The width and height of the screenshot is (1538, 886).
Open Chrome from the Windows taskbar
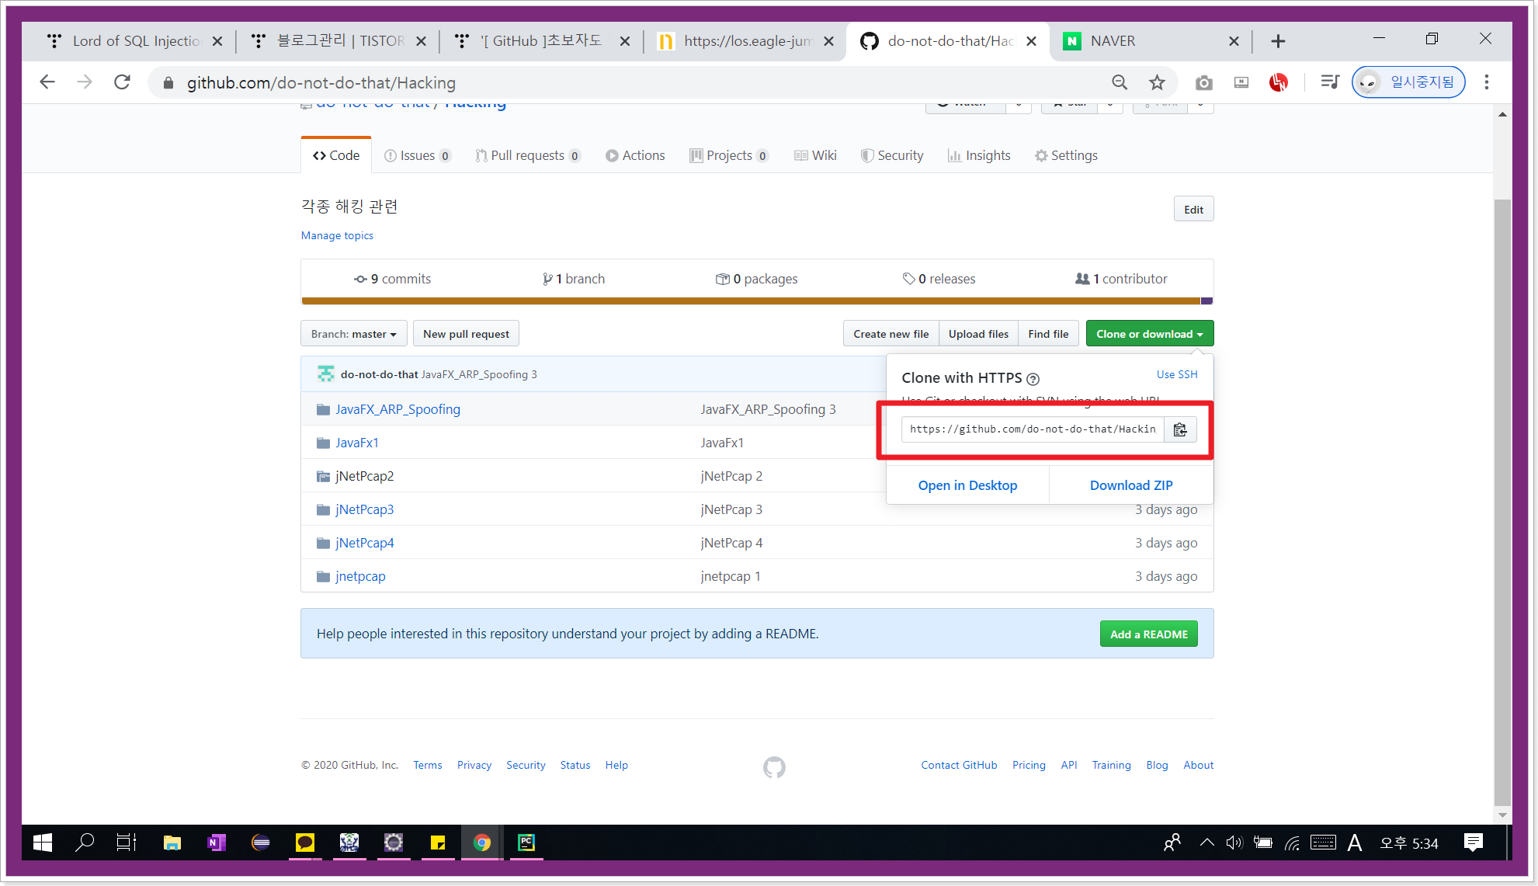point(482,843)
